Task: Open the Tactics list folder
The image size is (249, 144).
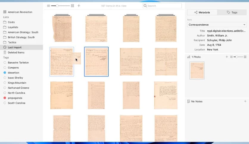Action: (x=12, y=42)
